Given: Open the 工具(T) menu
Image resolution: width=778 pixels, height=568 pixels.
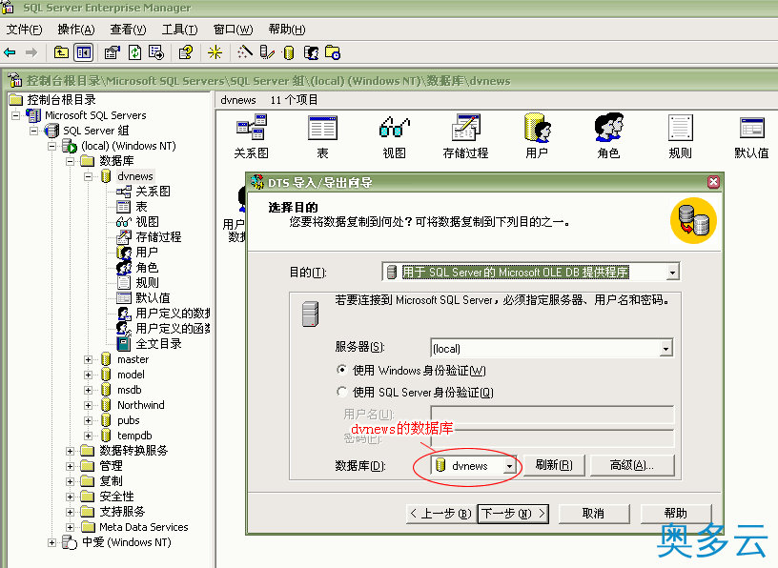Looking at the screenshot, I should tap(179, 30).
